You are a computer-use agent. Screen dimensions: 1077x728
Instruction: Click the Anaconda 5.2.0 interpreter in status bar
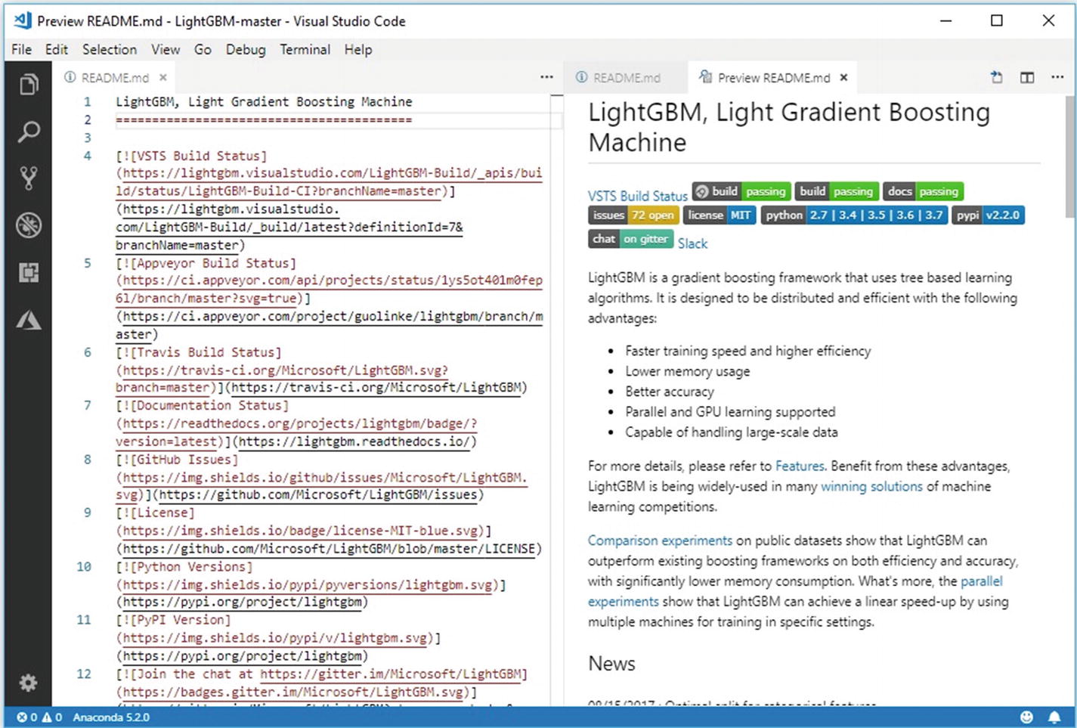click(111, 717)
